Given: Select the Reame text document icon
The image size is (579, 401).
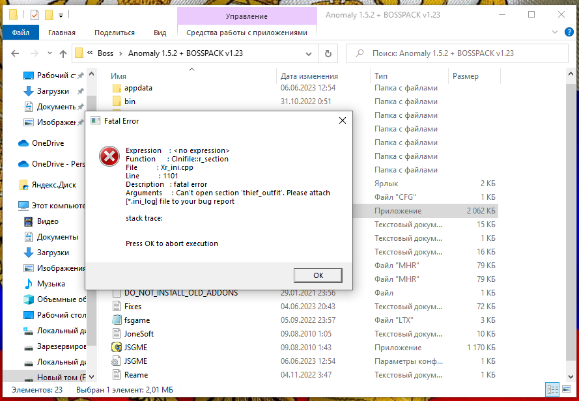Looking at the screenshot, I should tap(117, 375).
